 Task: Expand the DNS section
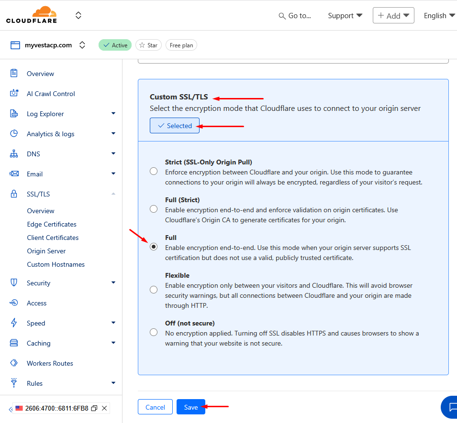point(113,154)
